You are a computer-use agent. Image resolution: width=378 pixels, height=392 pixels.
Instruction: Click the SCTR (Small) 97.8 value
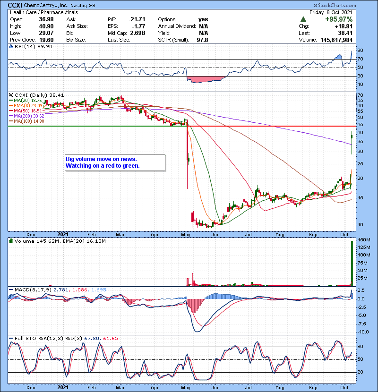[x=202, y=40]
